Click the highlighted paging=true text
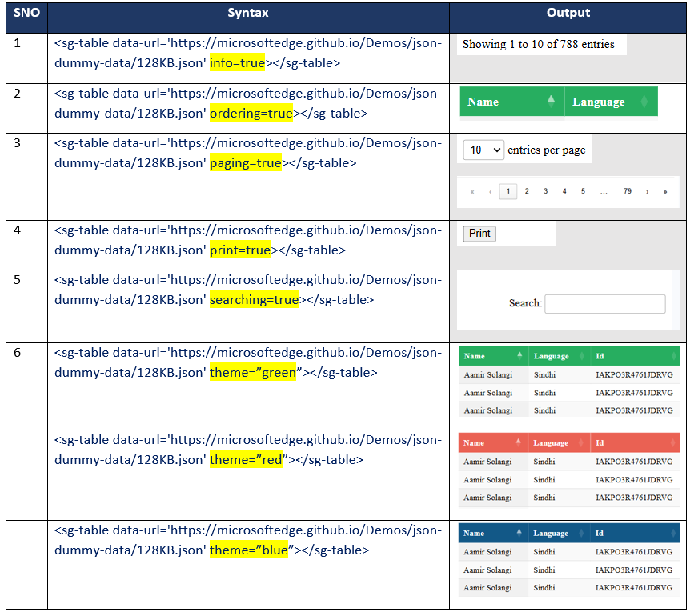 [246, 163]
